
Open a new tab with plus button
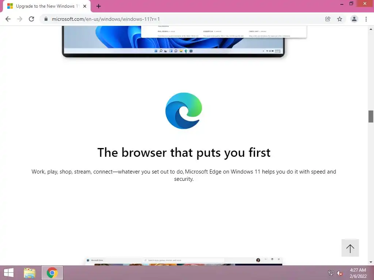(99, 7)
